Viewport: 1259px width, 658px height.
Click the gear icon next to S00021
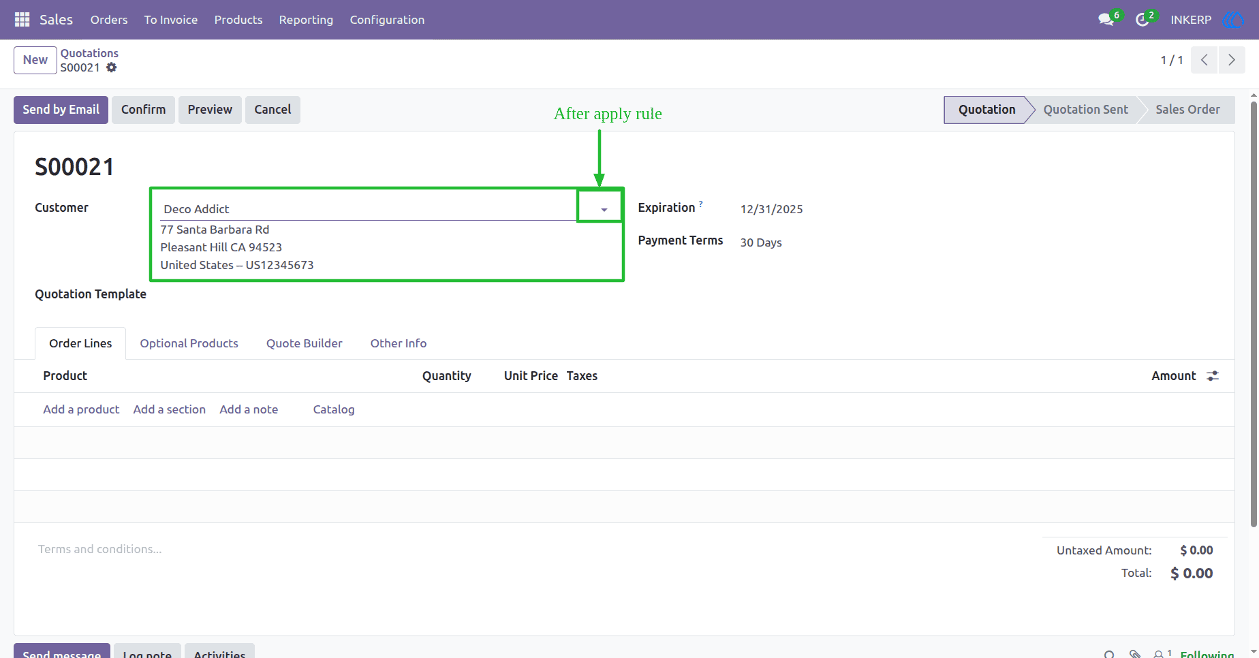pos(112,67)
